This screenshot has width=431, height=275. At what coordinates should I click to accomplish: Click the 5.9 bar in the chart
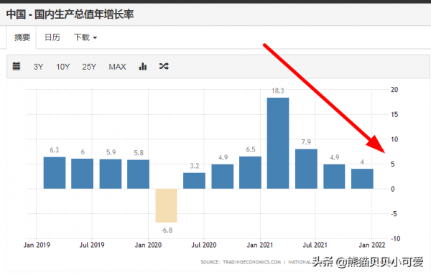pyautogui.click(x=111, y=174)
